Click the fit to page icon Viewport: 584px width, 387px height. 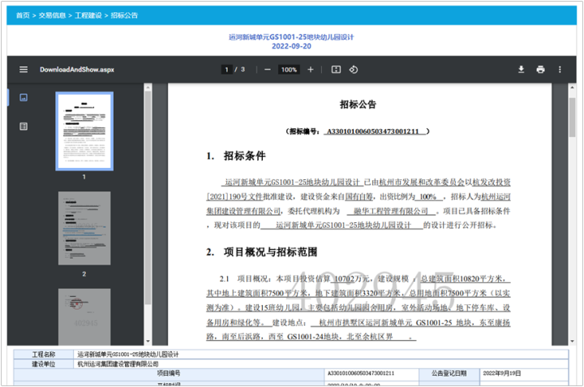pyautogui.click(x=336, y=70)
